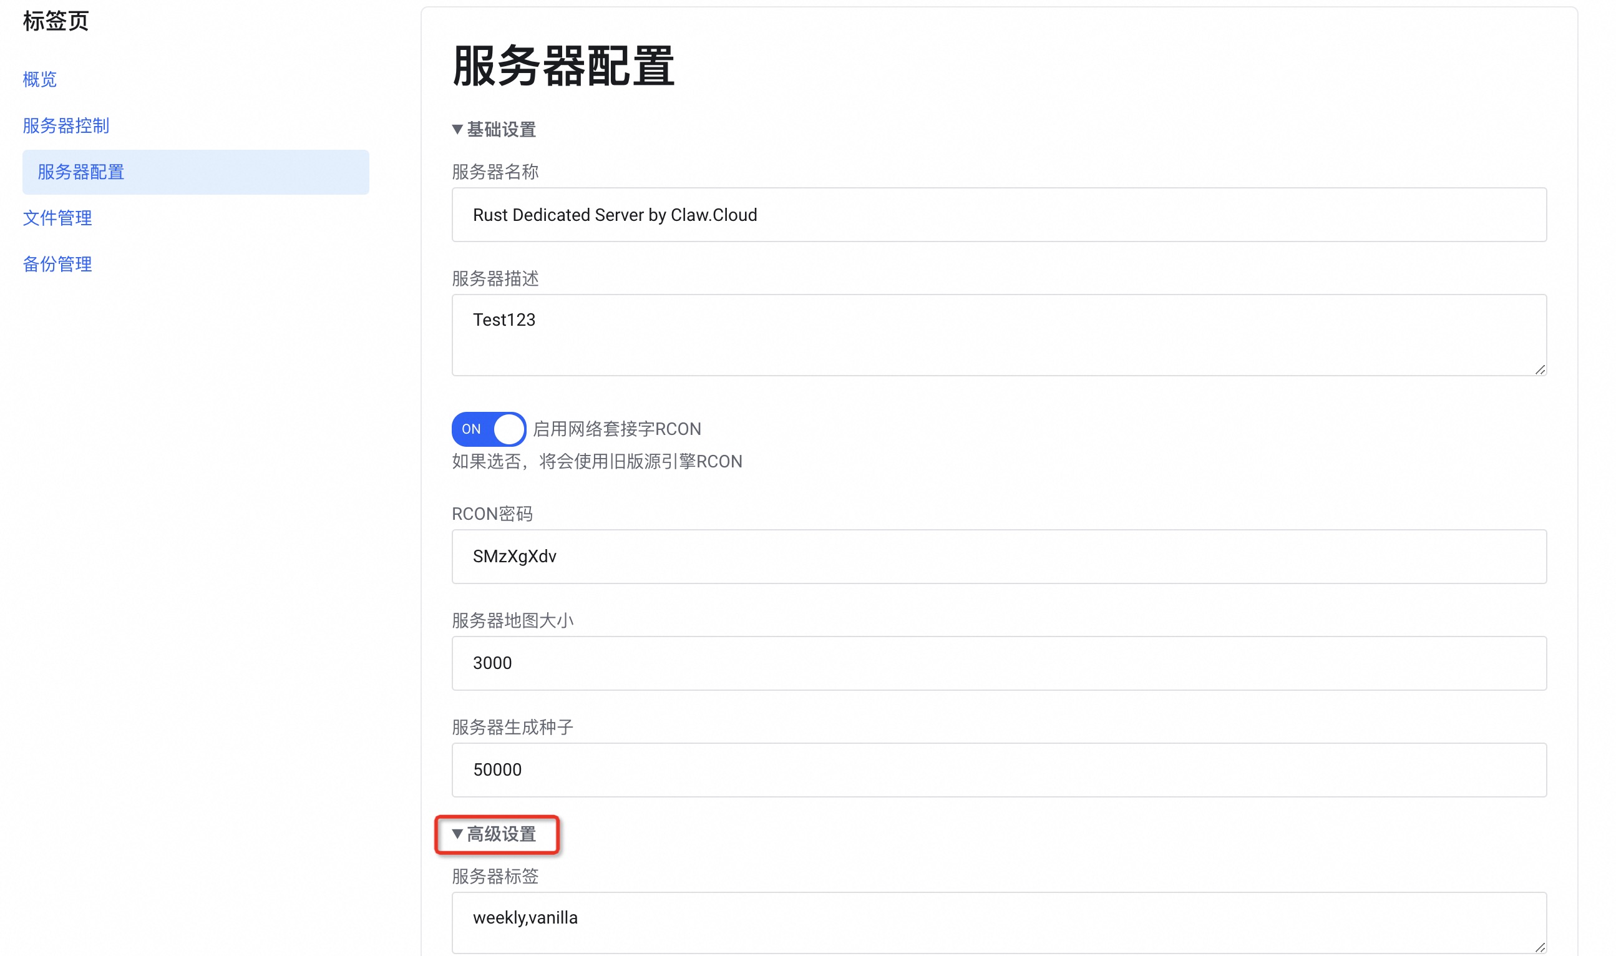Open the 概览 page in sidebar
Viewport: 1616px width, 956px height.
[x=40, y=79]
